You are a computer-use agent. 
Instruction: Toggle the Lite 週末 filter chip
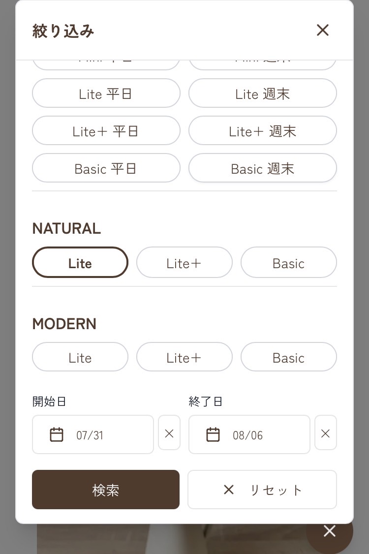[262, 93]
